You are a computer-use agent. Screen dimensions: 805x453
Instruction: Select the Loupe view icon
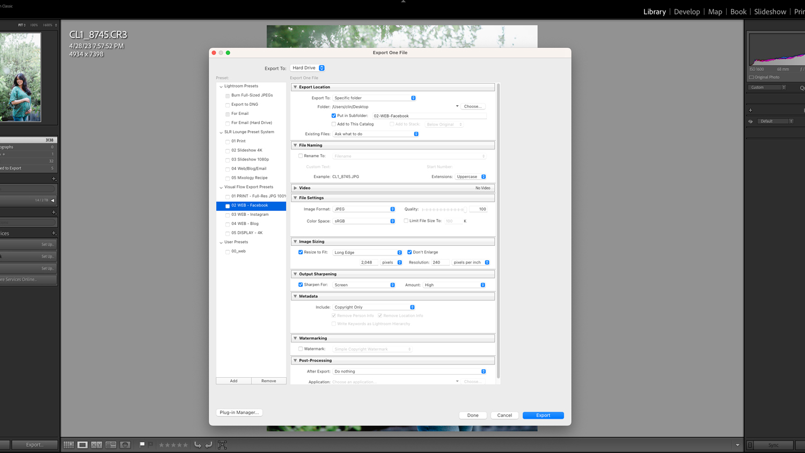click(x=83, y=444)
